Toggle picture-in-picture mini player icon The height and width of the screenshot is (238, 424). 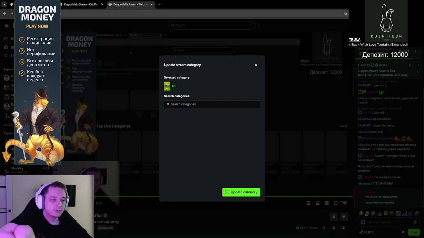pos(308,203)
